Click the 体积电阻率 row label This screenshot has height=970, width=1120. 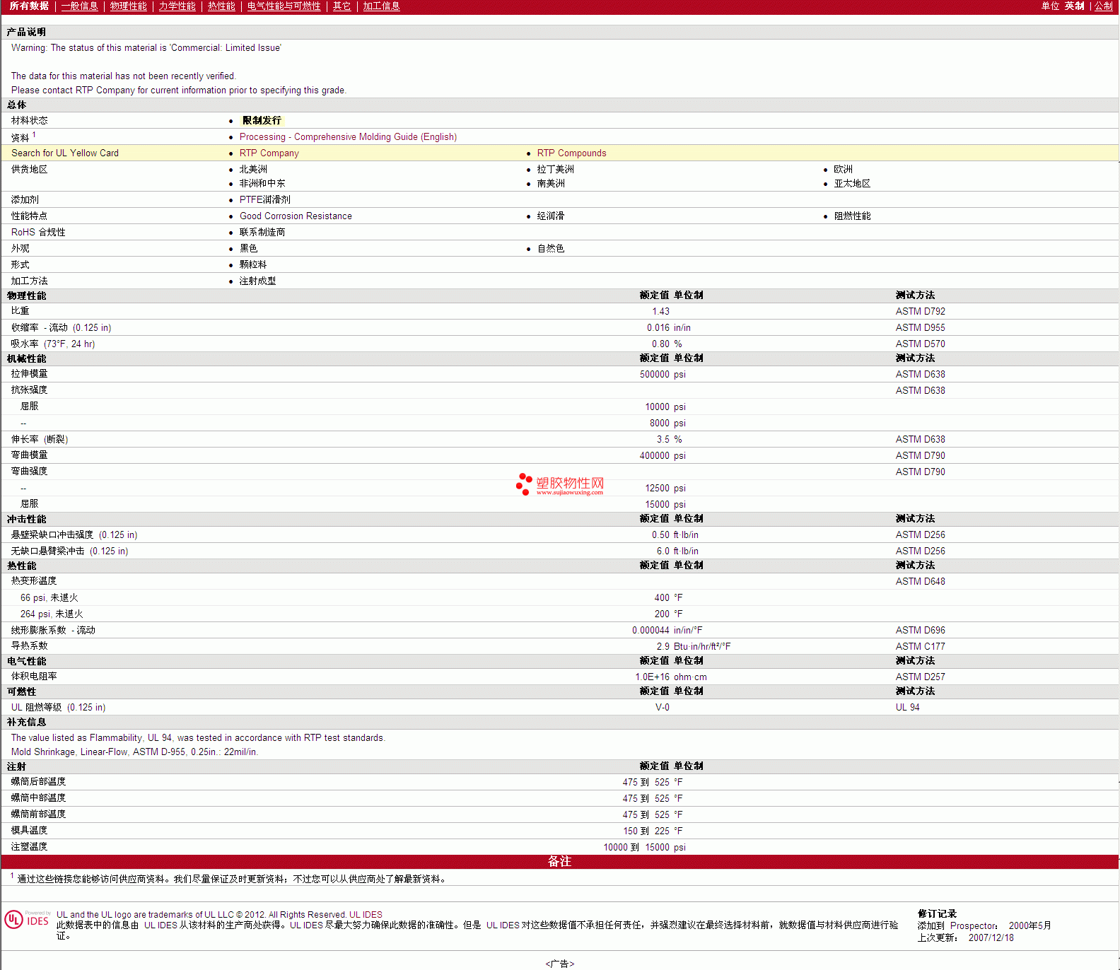coord(34,677)
